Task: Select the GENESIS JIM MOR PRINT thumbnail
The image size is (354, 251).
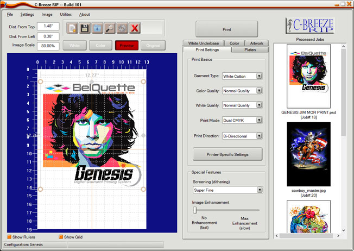Action: [x=308, y=76]
